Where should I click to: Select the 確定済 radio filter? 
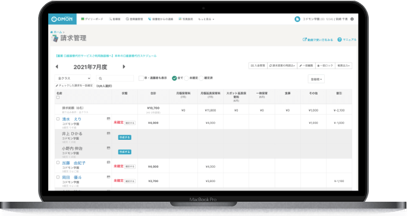pos(201,78)
